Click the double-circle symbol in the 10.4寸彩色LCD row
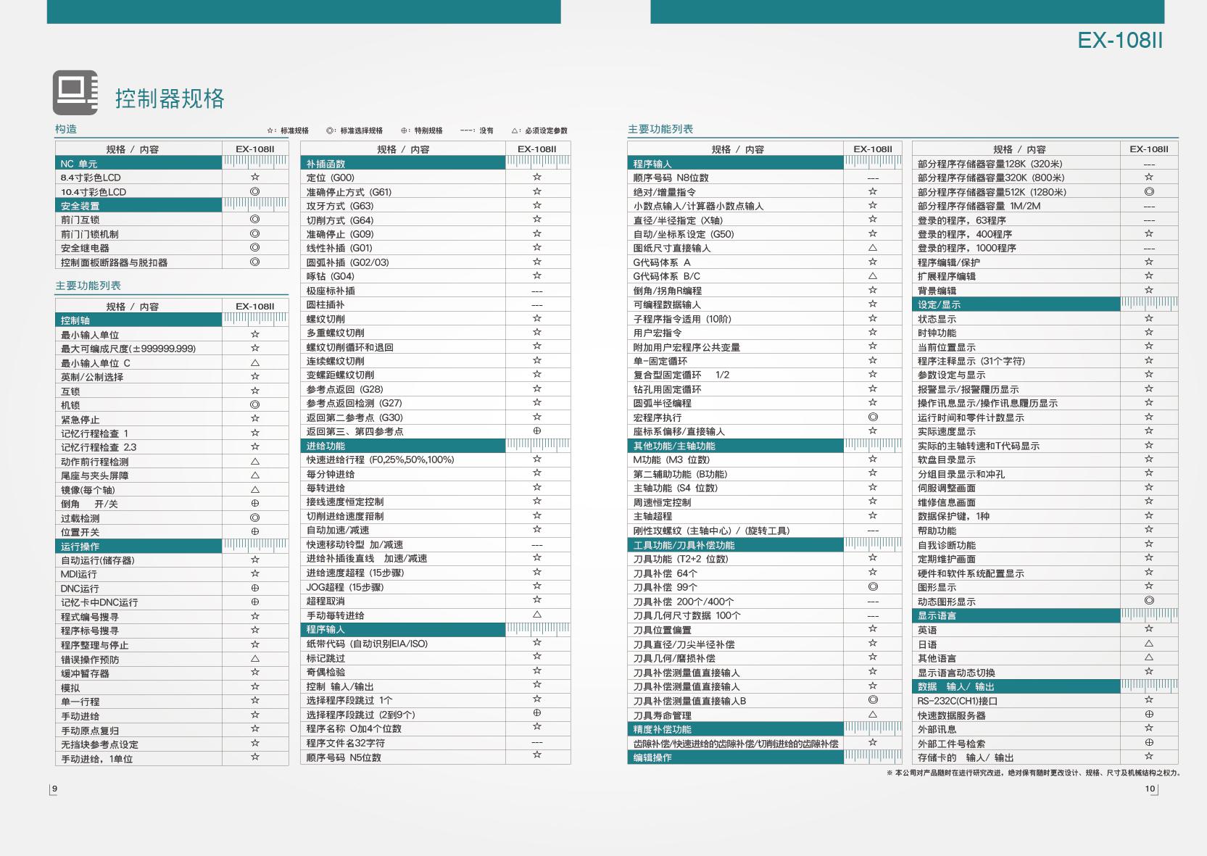This screenshot has width=1207, height=856. tap(254, 191)
